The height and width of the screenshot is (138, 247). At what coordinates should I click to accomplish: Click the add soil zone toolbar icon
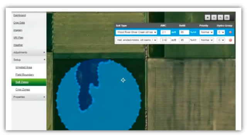208,18
